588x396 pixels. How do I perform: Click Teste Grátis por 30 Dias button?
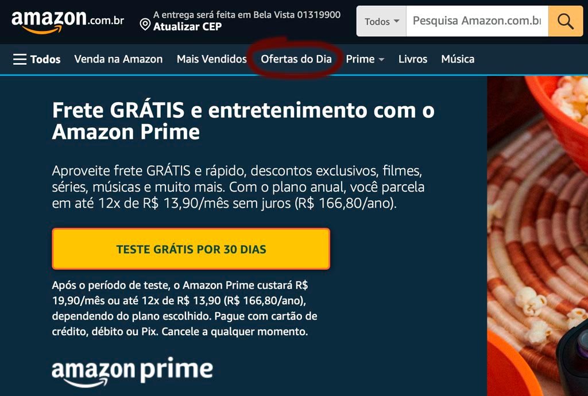[191, 249]
